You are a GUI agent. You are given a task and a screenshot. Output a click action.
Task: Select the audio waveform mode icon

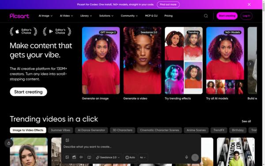[81, 157]
